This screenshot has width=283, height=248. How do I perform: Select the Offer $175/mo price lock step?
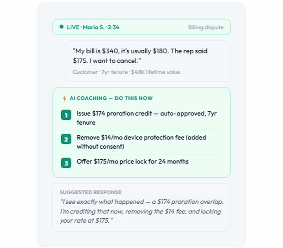tap(132, 161)
